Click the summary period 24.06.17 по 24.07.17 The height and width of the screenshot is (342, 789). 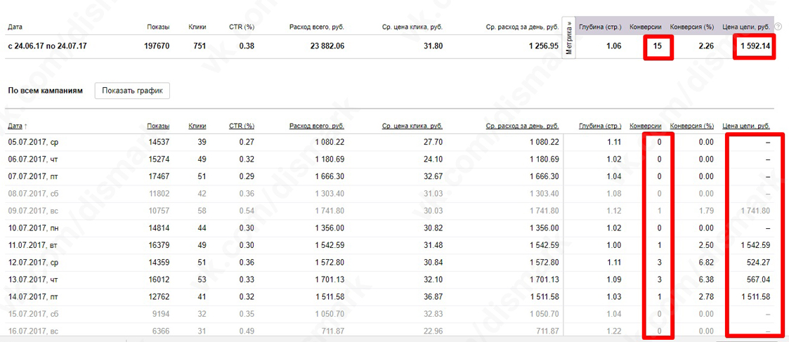pos(47,46)
